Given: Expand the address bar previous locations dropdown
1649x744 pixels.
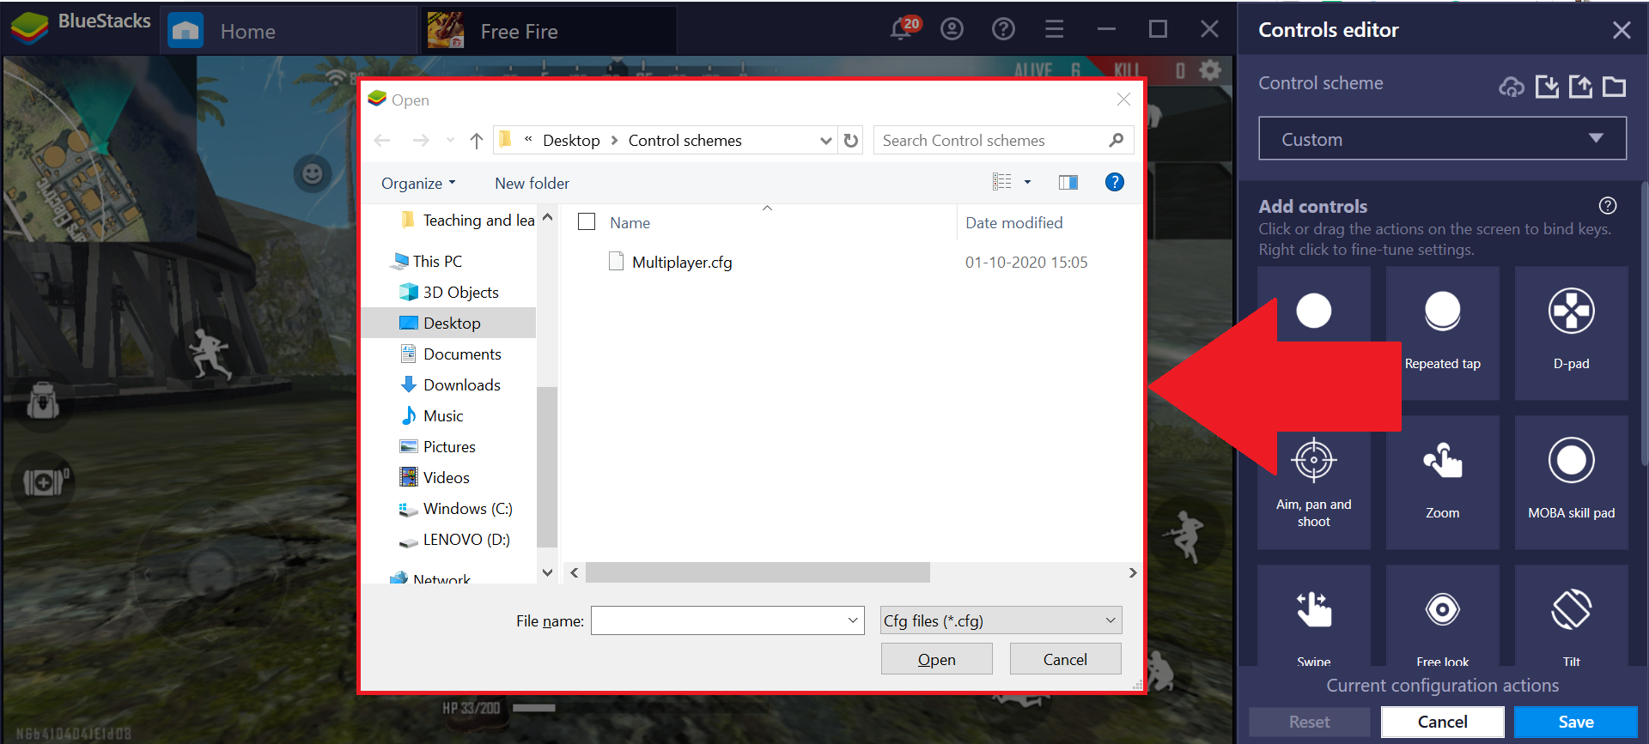Looking at the screenshot, I should point(825,140).
